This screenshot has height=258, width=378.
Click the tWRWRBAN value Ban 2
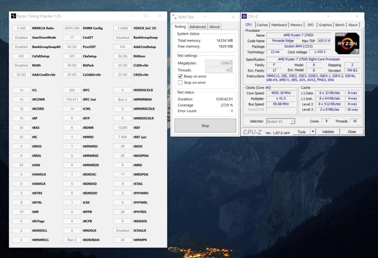click(x=123, y=99)
